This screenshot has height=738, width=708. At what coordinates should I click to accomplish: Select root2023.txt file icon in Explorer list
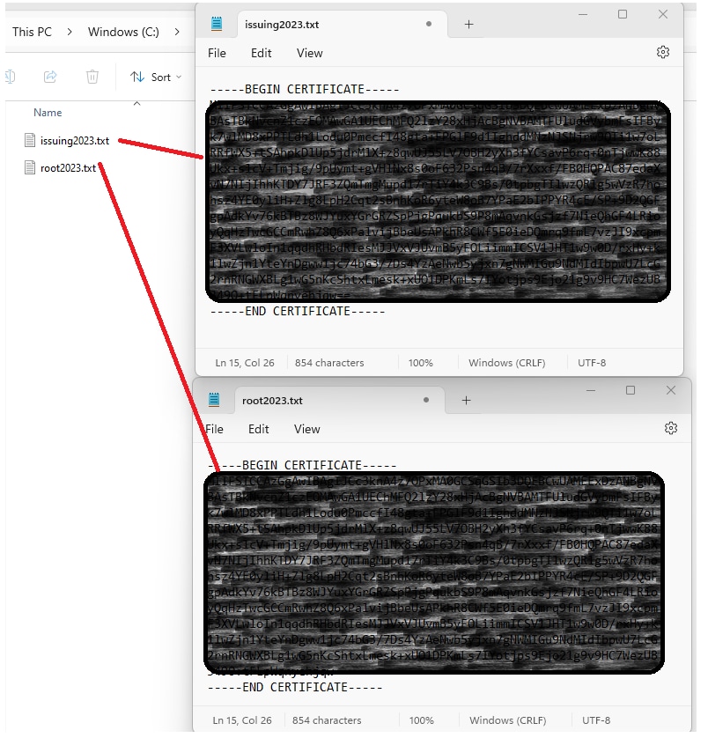(30, 167)
